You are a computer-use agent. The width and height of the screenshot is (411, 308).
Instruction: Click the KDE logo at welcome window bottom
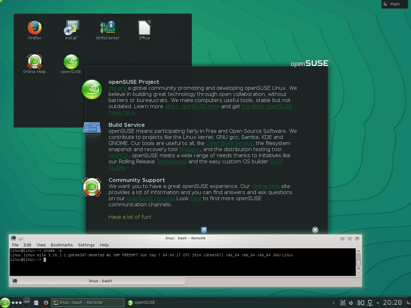coord(204,230)
